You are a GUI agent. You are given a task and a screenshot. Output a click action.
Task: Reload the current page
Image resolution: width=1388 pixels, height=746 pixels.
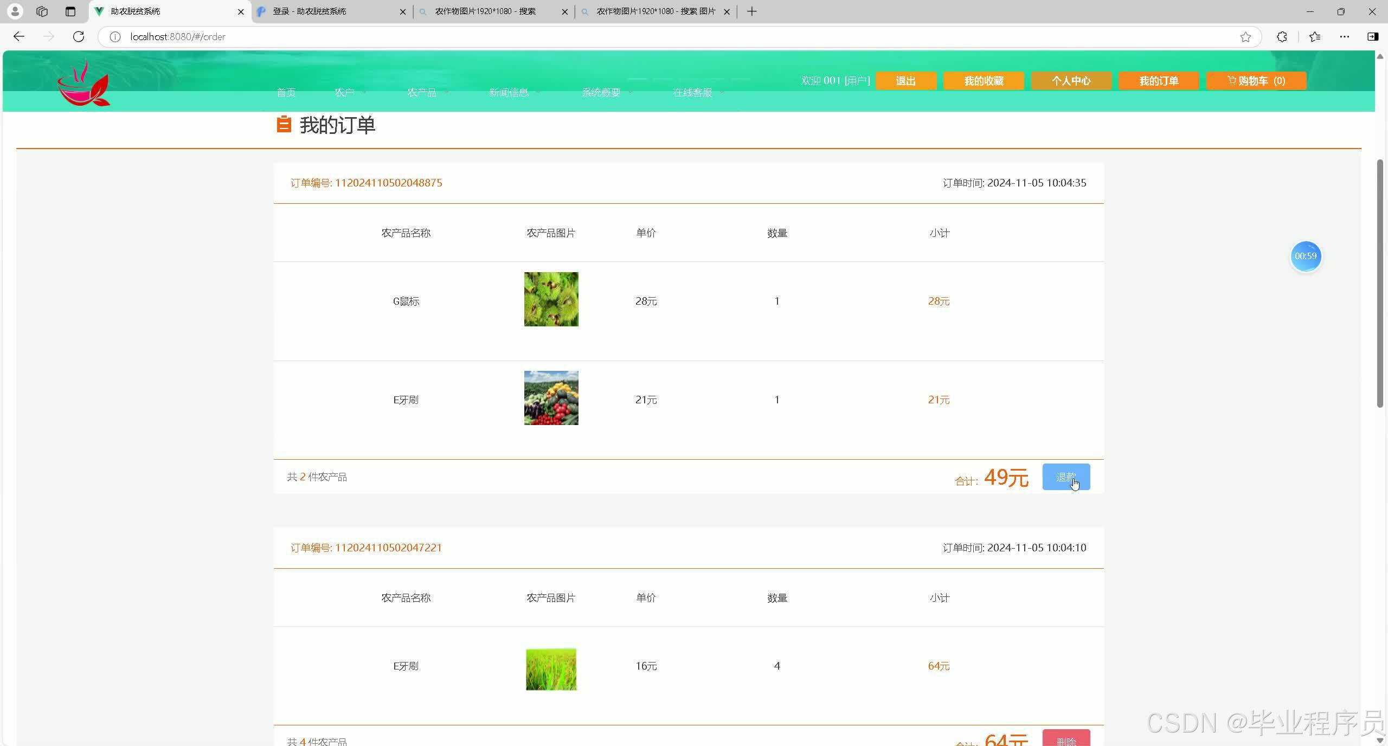click(79, 36)
